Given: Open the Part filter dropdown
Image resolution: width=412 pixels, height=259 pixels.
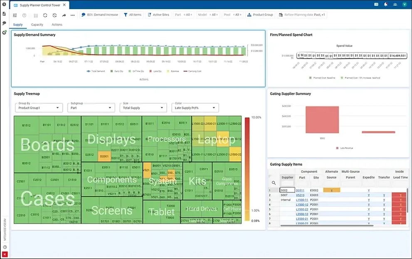Looking at the screenshot, I should pyautogui.click(x=184, y=15).
